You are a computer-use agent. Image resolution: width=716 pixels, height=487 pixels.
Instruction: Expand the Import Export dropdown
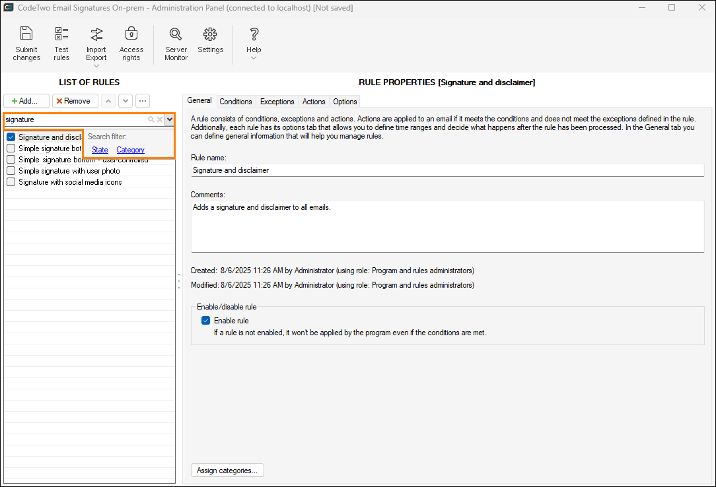point(96,65)
